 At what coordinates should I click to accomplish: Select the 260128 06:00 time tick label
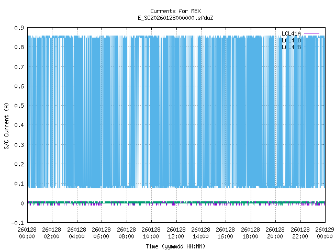(102, 232)
